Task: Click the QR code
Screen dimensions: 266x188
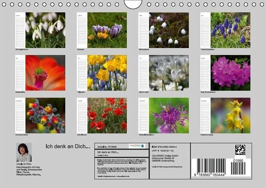Action: [x=240, y=149]
